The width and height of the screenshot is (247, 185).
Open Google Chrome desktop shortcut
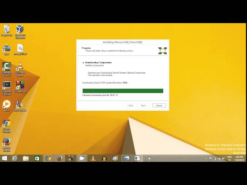[7, 126]
